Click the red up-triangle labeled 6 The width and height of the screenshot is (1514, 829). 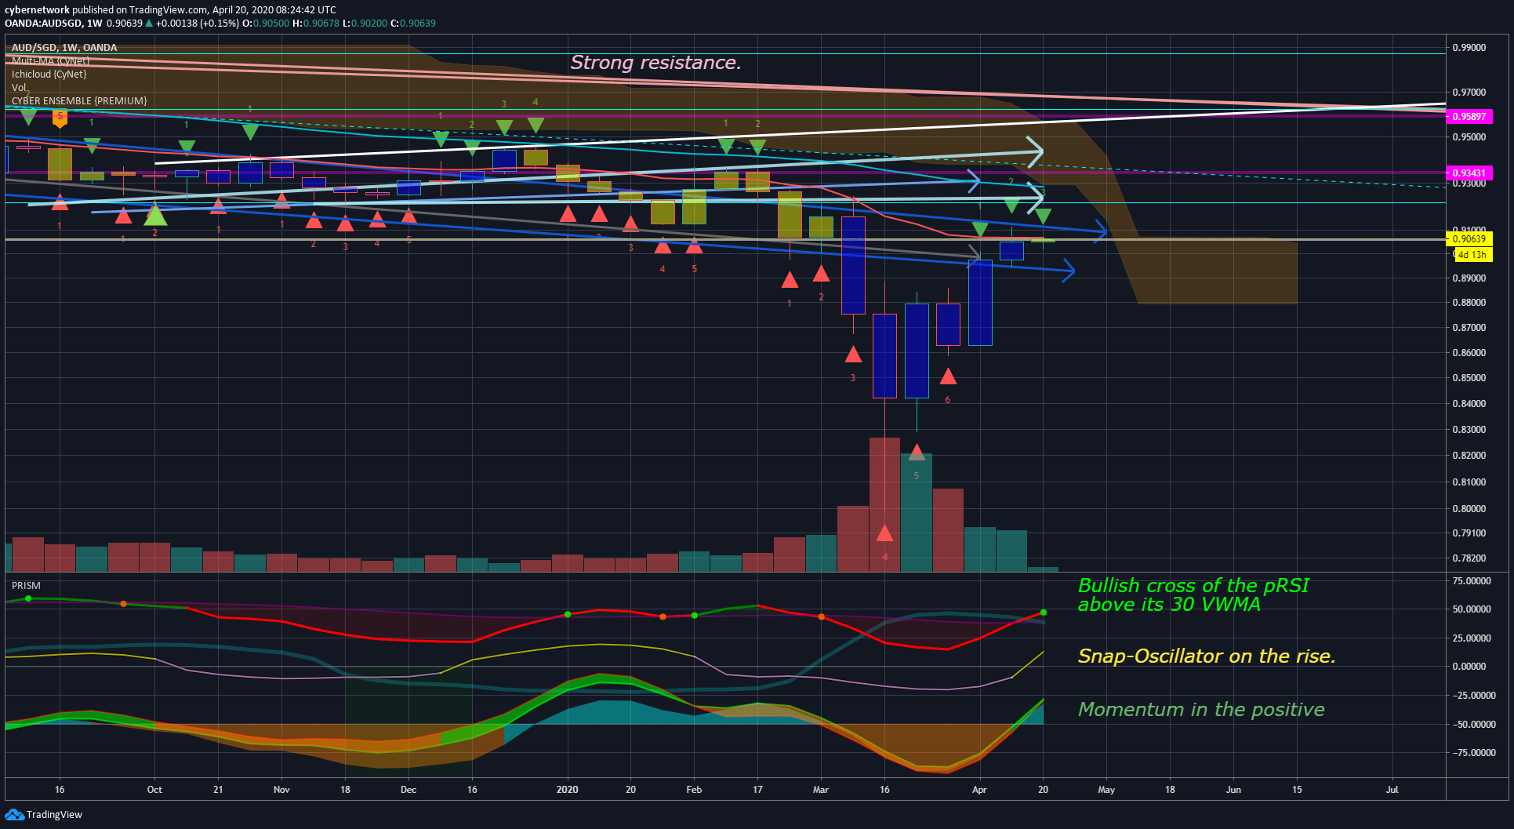pos(948,376)
